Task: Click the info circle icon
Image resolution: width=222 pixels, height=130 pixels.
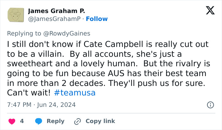Action: [210, 105]
